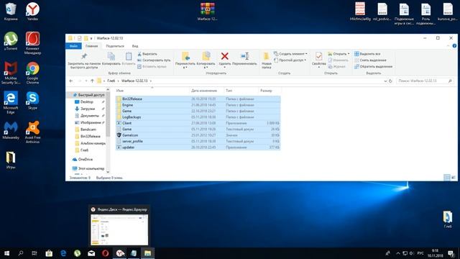Select the LogBackups folder
Viewport: 460px width, 259px height.
198,117
